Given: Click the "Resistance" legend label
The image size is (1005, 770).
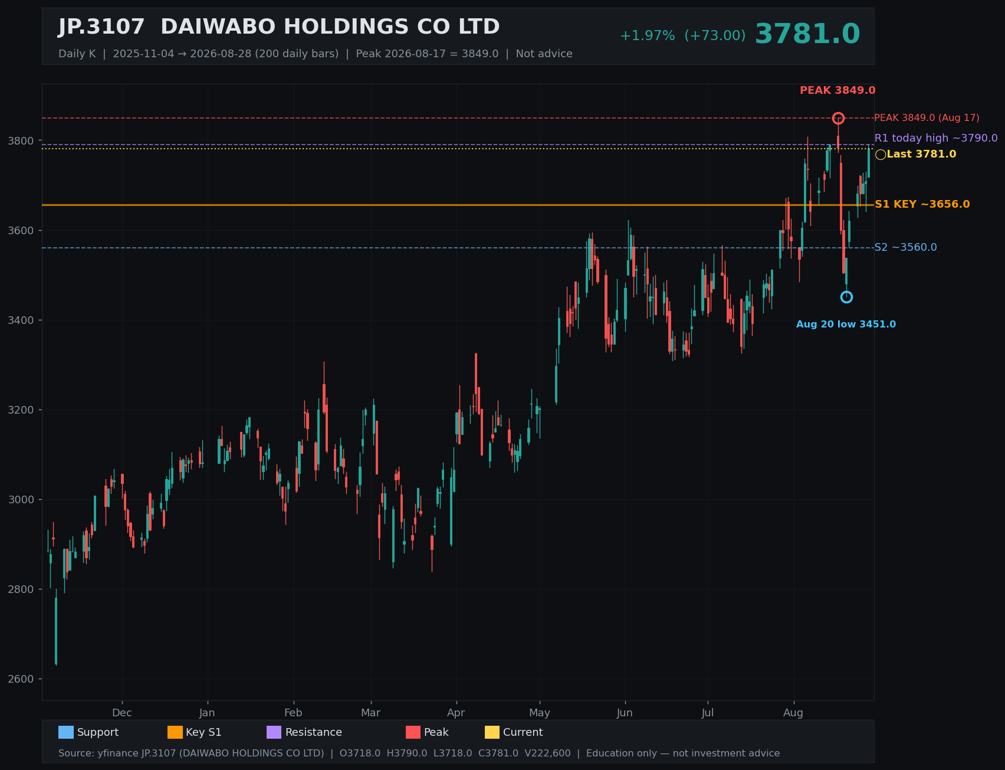Looking at the screenshot, I should coord(314,732).
